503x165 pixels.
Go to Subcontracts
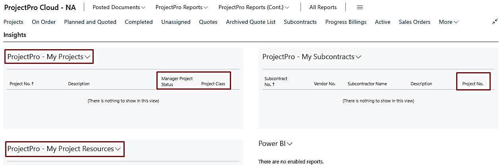[300, 22]
